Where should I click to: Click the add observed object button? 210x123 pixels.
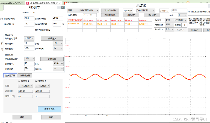[110, 11]
